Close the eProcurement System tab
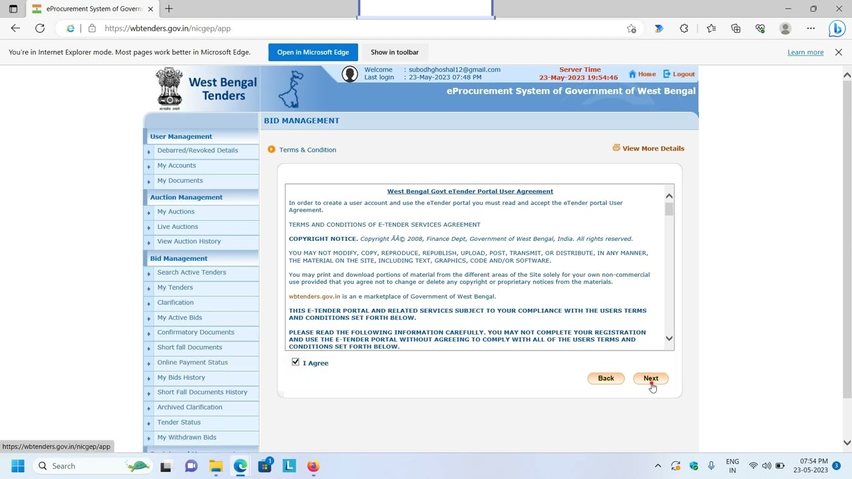Viewport: 852px width, 479px height. point(150,9)
